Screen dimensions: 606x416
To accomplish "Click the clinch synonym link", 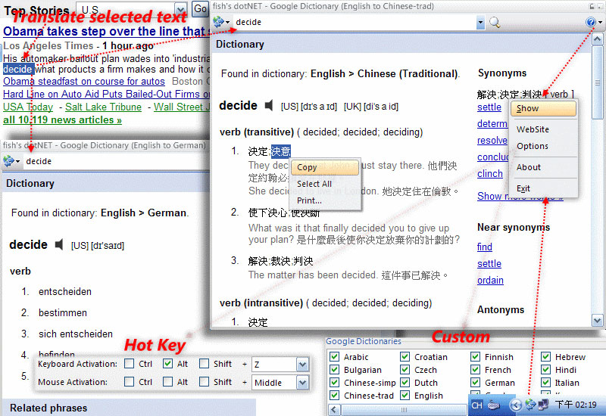I will pyautogui.click(x=489, y=174).
